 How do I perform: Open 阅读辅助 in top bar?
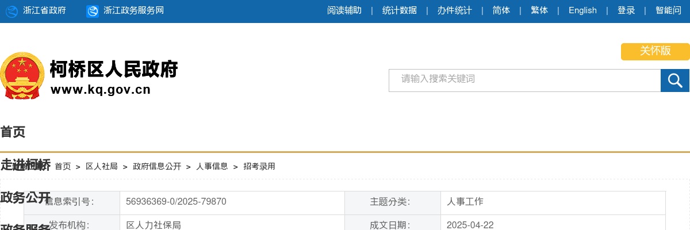pos(344,10)
